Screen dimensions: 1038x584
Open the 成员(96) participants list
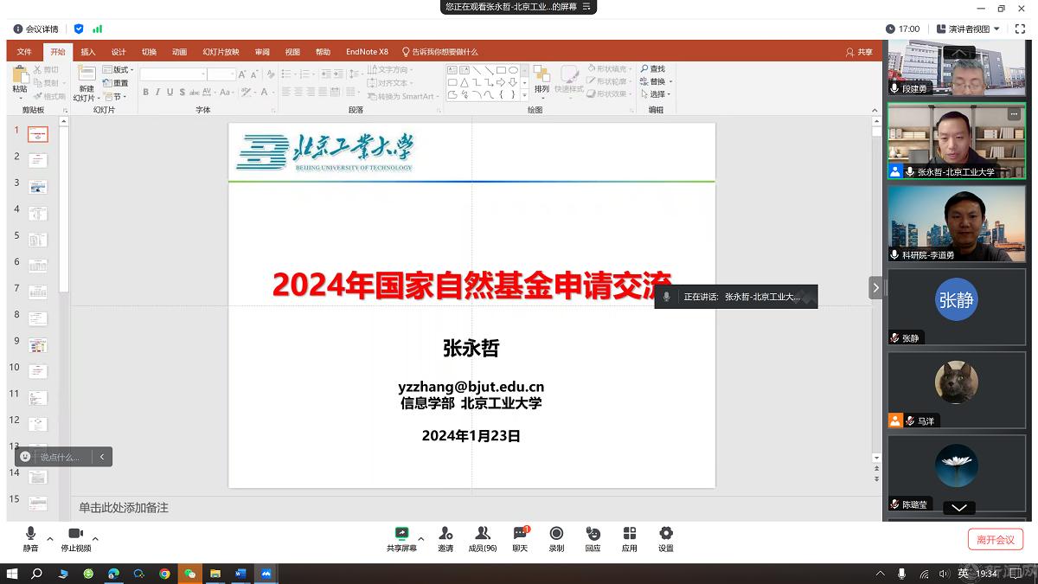483,538
